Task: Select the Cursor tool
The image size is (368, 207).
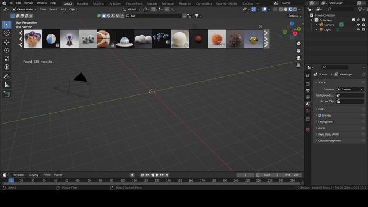Action: [7, 33]
